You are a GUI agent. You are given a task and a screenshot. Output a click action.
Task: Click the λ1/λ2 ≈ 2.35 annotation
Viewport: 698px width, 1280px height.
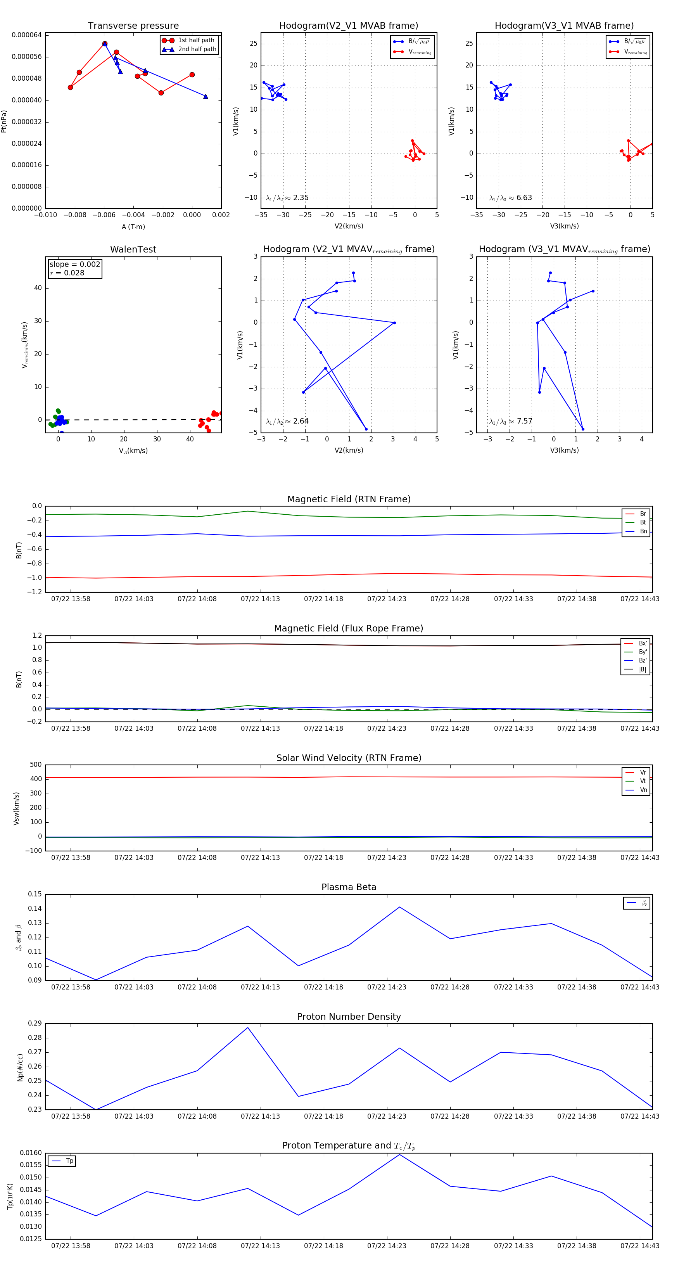coord(287,198)
